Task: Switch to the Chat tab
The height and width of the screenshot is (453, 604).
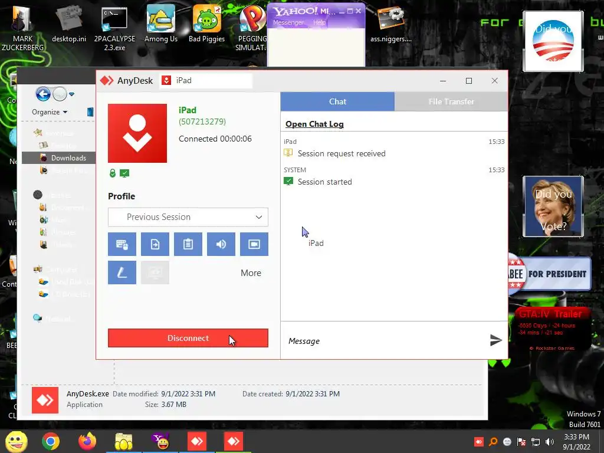Action: [x=337, y=101]
